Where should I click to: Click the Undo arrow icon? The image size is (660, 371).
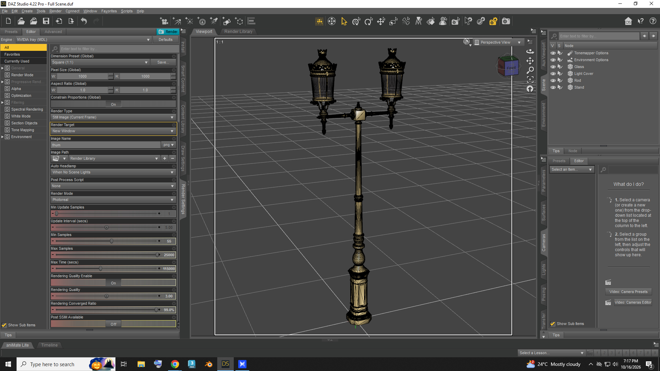pos(84,21)
